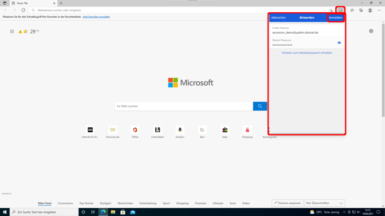Open the Favorites list icon

coord(352,10)
